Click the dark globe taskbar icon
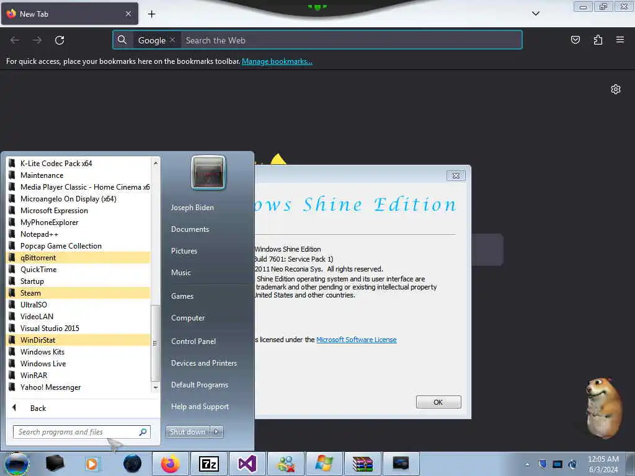Viewport: 635px width, 476px height. coord(132,464)
